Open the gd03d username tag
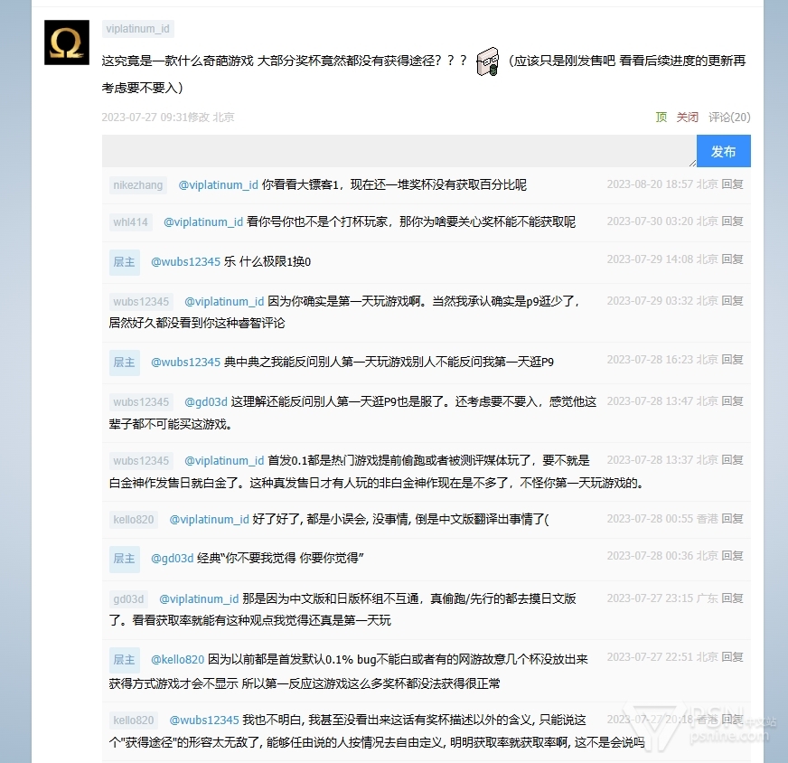 click(x=128, y=599)
